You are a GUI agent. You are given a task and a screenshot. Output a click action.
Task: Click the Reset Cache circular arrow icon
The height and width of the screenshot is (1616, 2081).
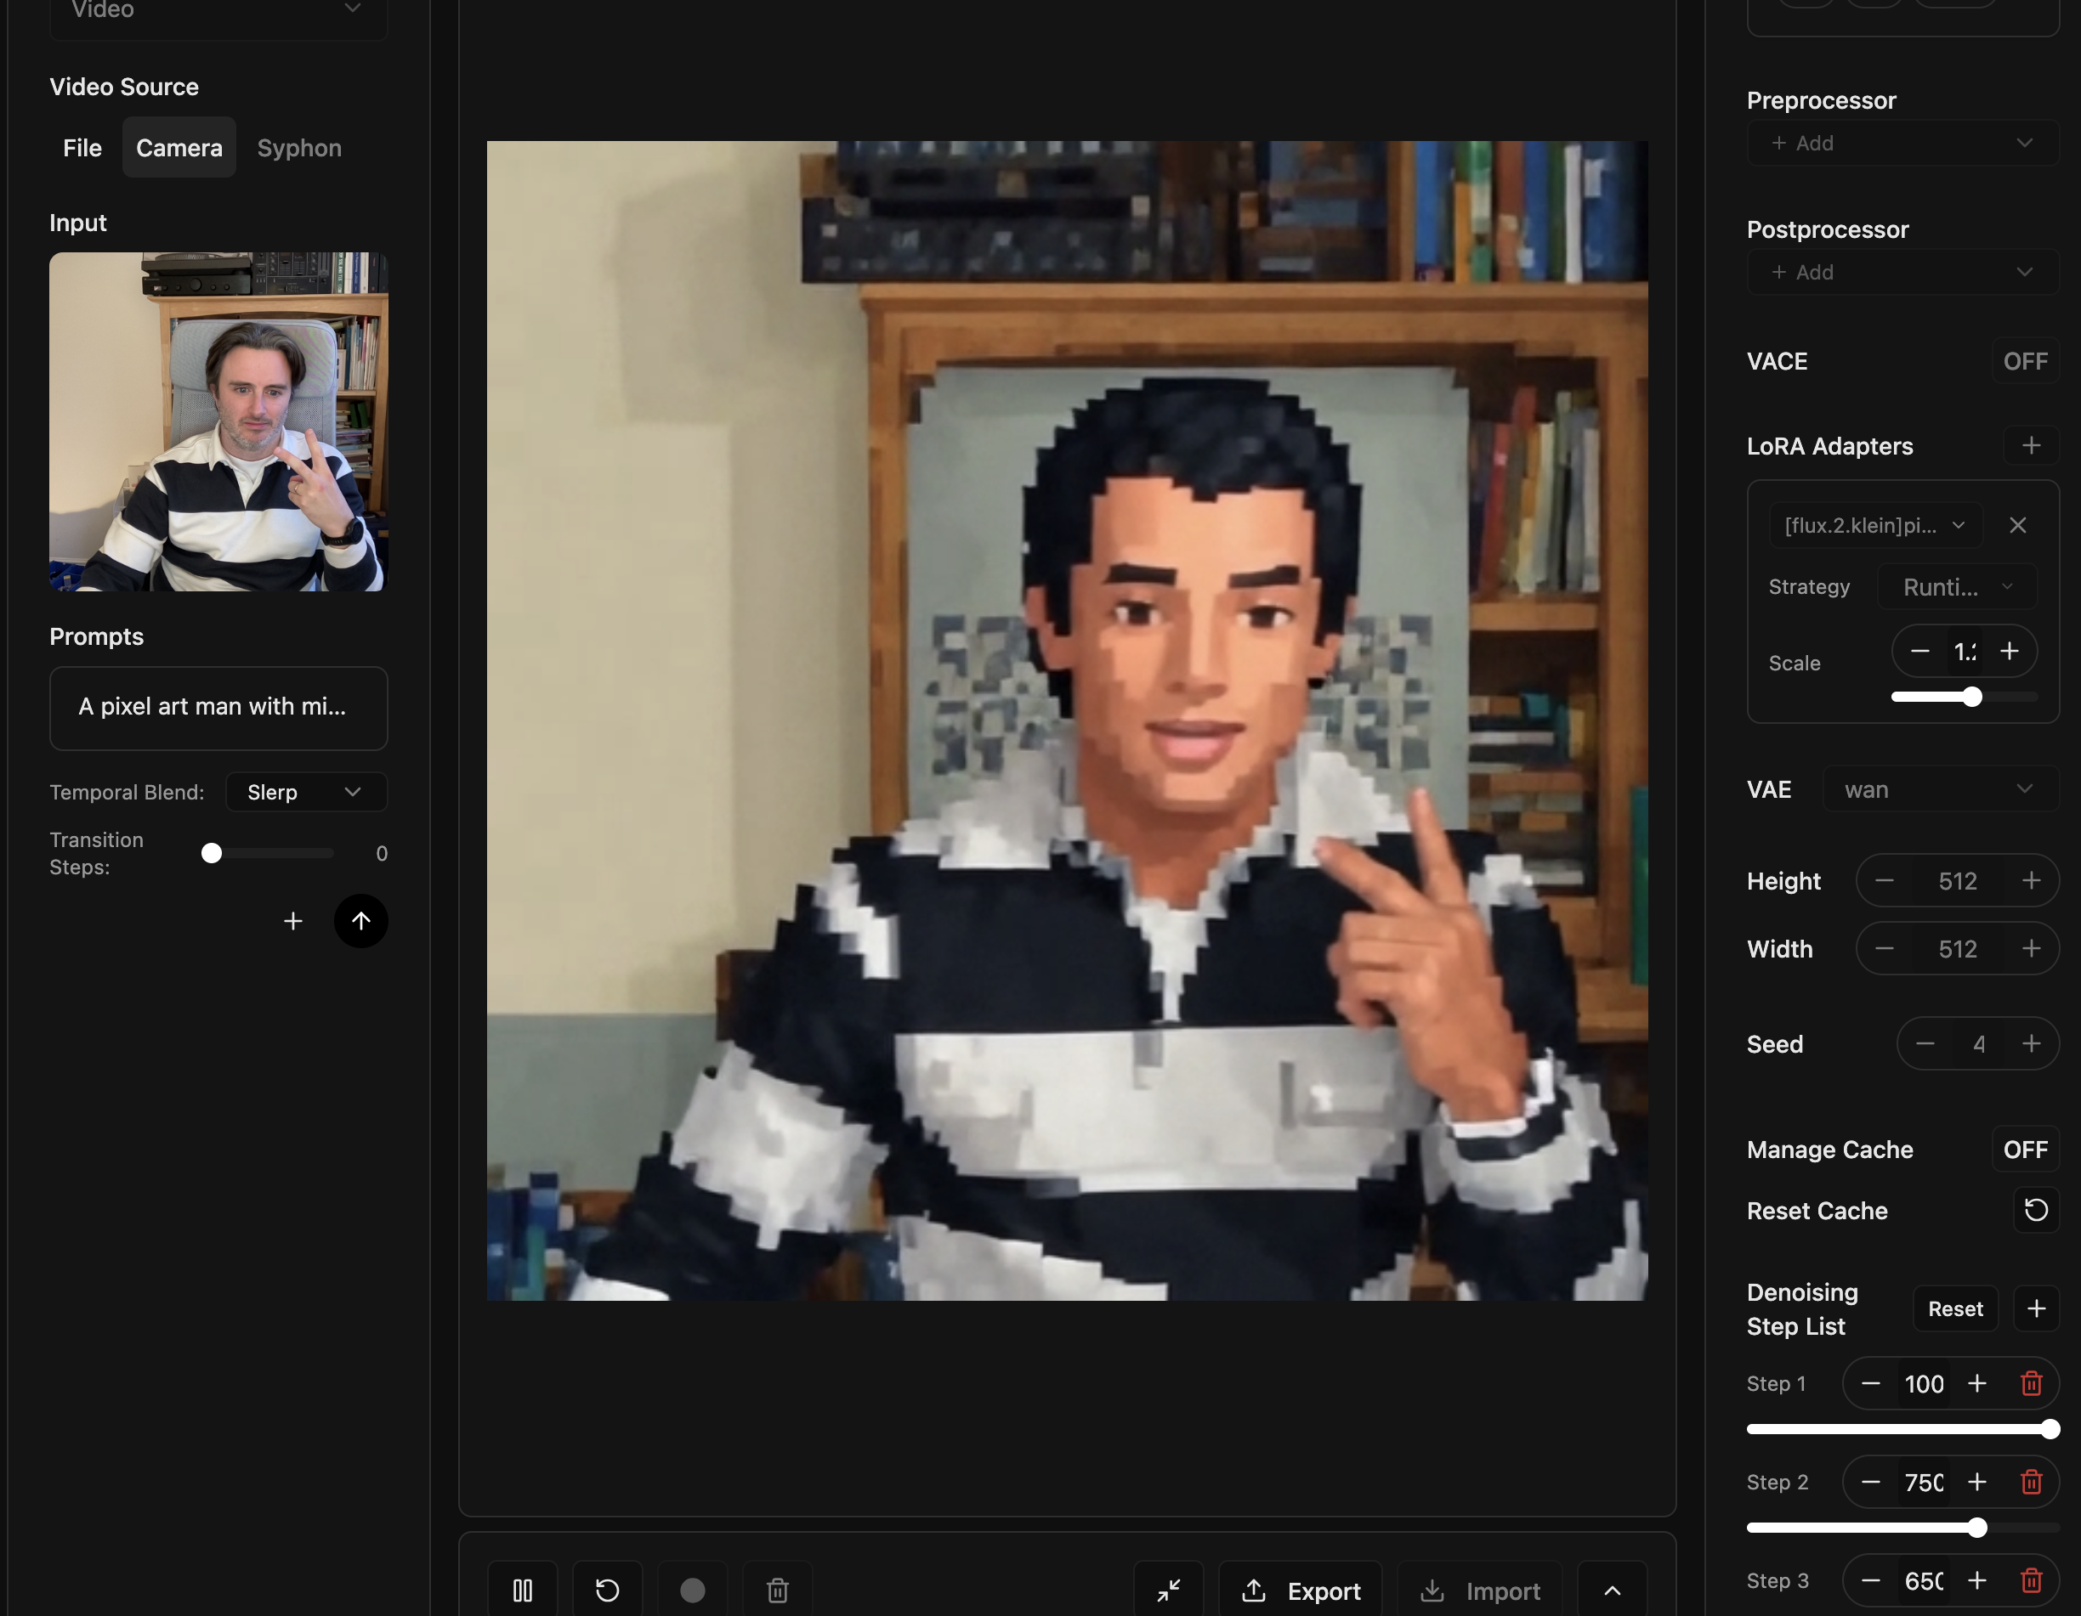(2035, 1209)
